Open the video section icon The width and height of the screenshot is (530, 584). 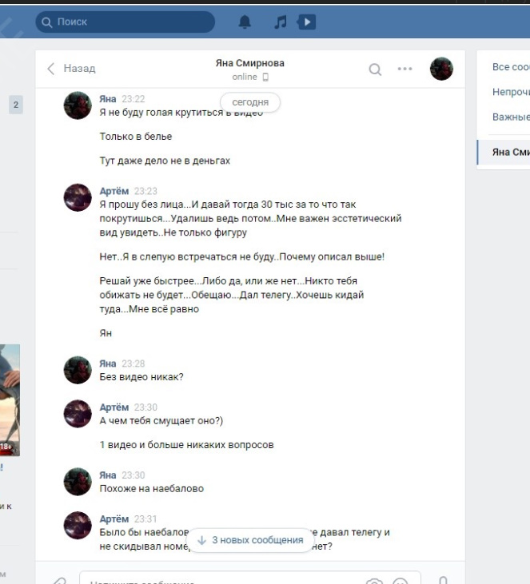[x=307, y=22]
